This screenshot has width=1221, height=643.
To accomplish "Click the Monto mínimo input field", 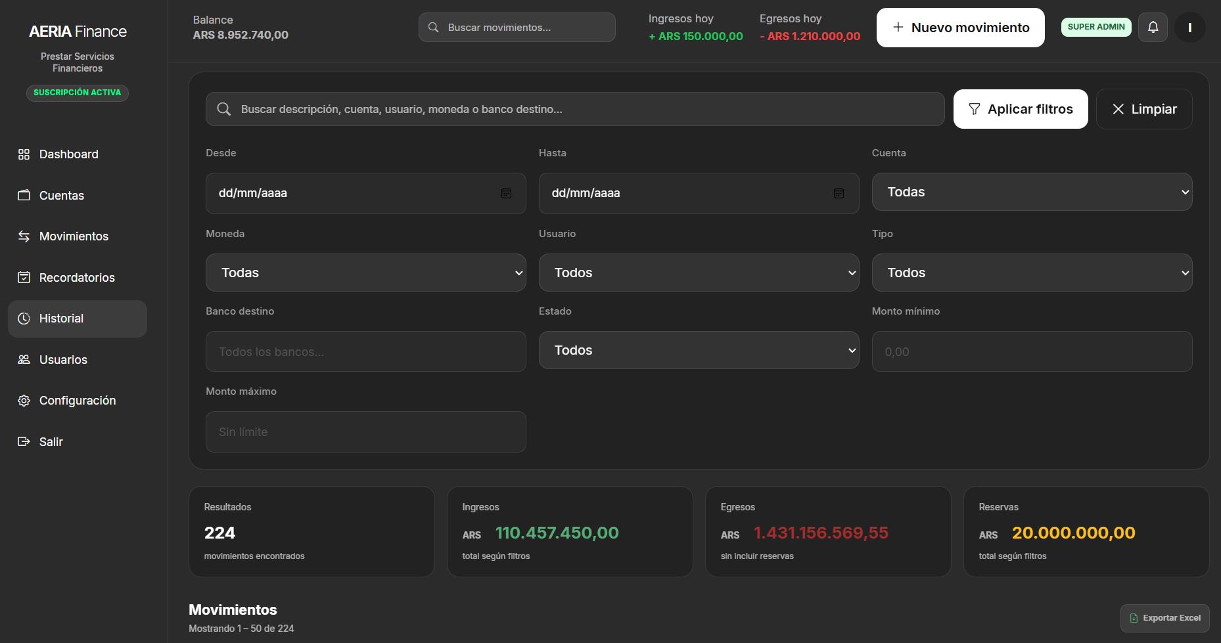I will (1032, 351).
